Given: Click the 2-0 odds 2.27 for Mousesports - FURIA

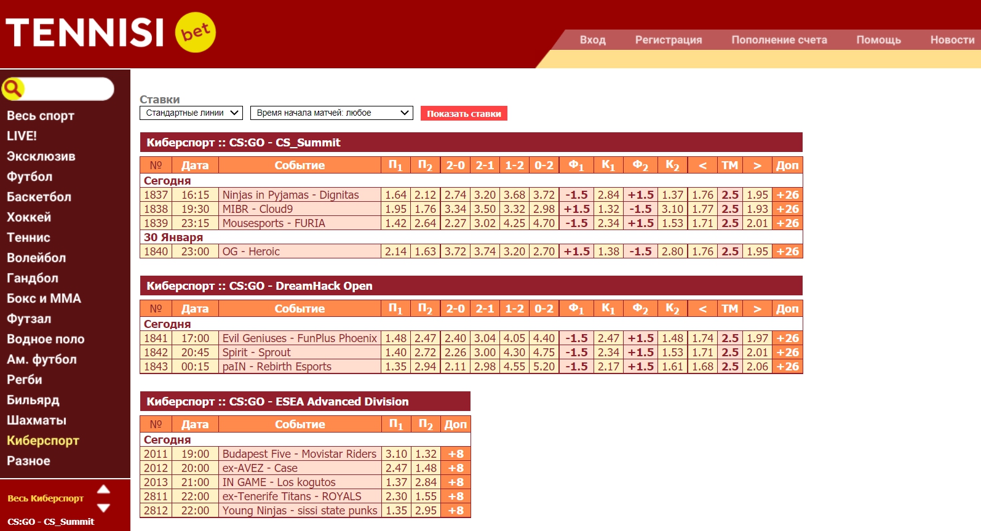Looking at the screenshot, I should pos(455,223).
